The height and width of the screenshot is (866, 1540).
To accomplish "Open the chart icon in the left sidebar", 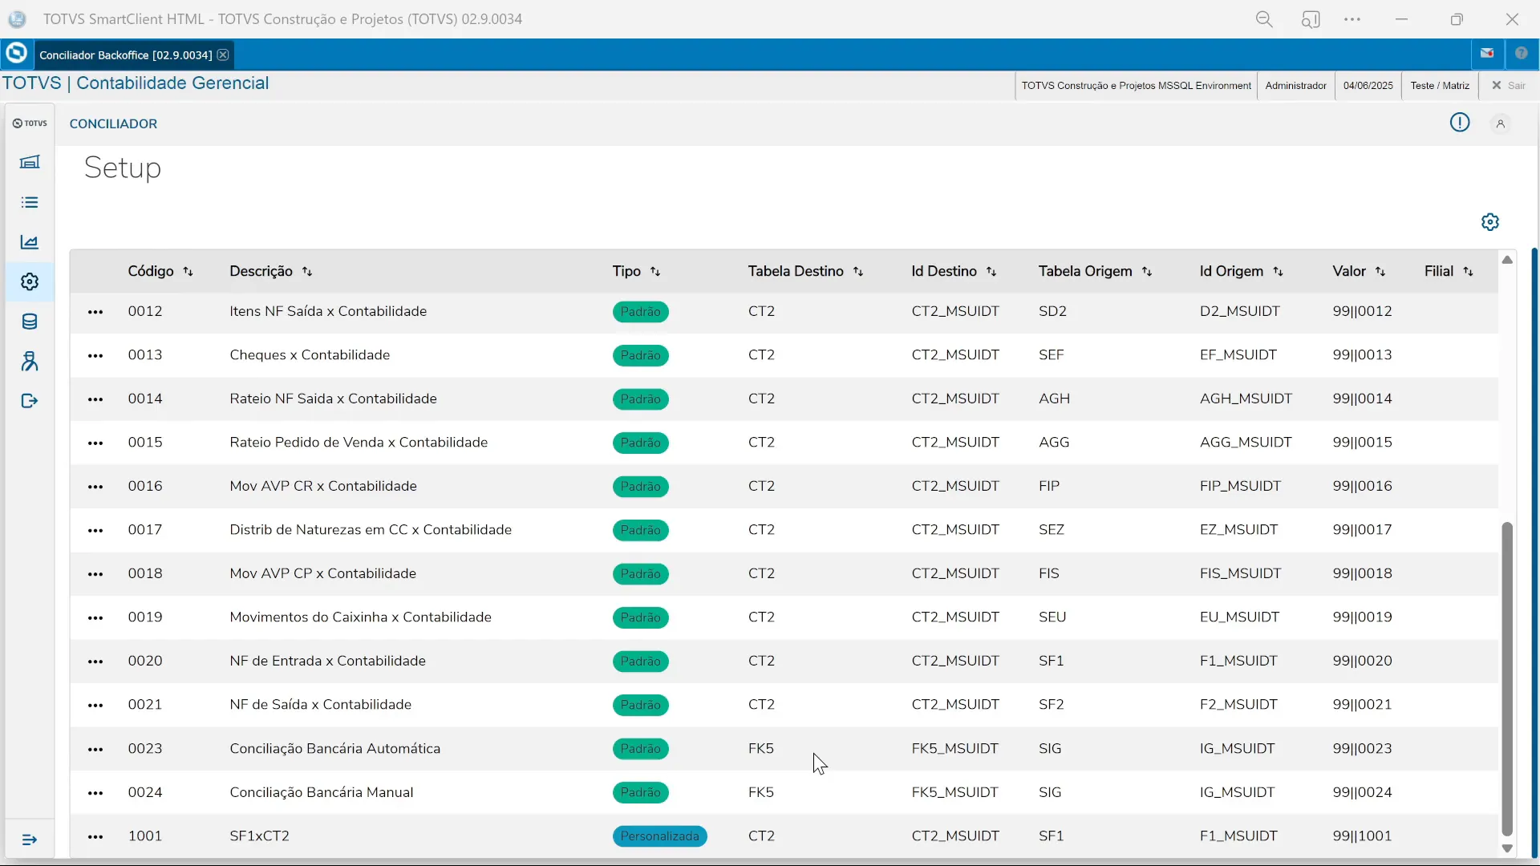I will (30, 241).
